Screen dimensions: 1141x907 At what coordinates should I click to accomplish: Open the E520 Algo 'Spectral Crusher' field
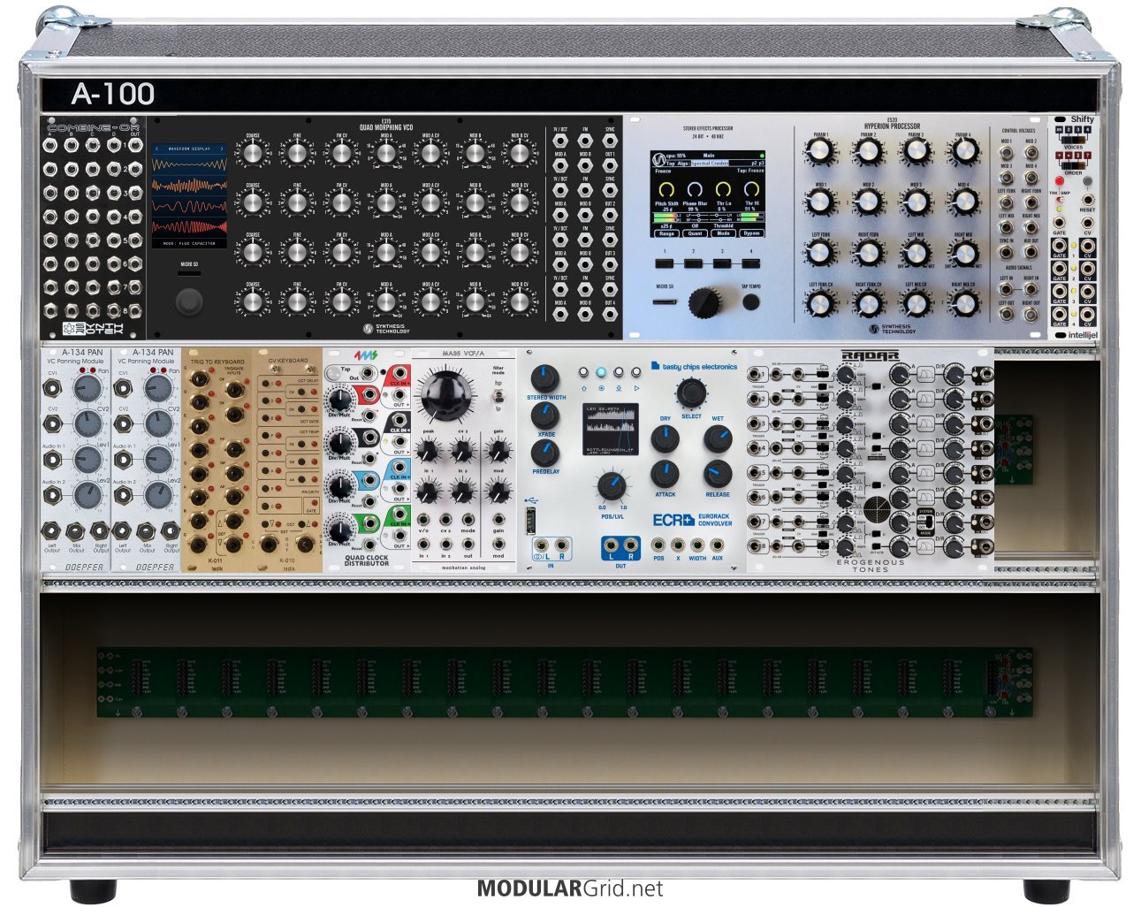710,164
